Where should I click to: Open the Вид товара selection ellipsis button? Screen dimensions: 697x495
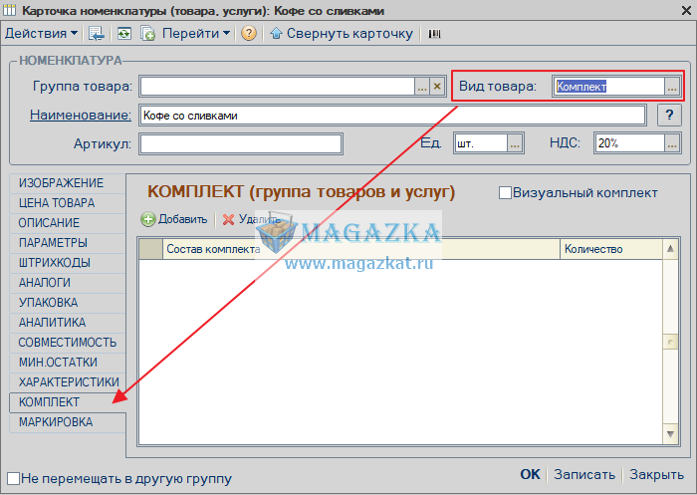[672, 87]
